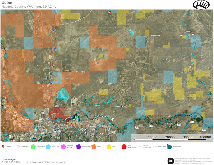Click the phone number 217-285-9000

12,162
